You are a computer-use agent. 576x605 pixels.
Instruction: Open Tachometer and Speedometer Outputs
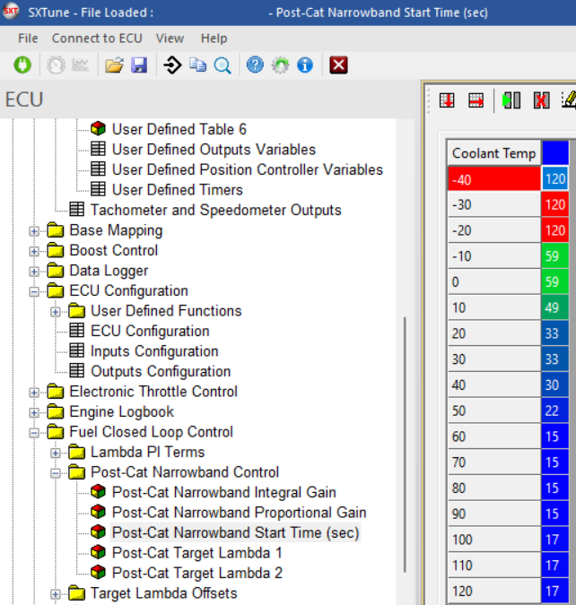[x=216, y=210]
